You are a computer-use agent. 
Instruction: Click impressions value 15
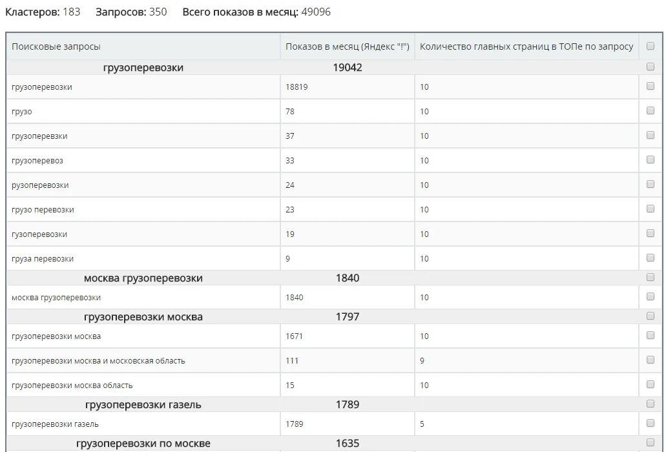point(289,385)
